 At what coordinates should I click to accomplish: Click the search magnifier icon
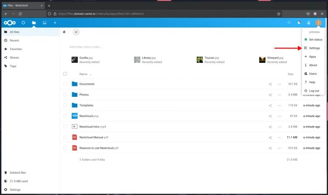coord(289,23)
